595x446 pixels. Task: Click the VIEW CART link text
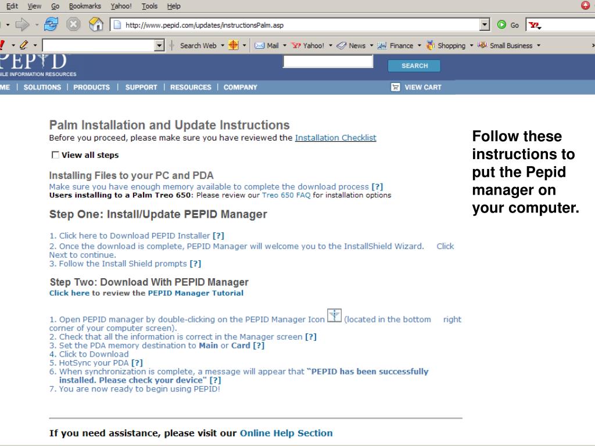[423, 87]
